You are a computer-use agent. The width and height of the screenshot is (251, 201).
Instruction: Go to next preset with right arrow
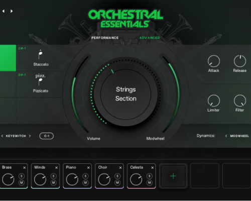click(12, 11)
